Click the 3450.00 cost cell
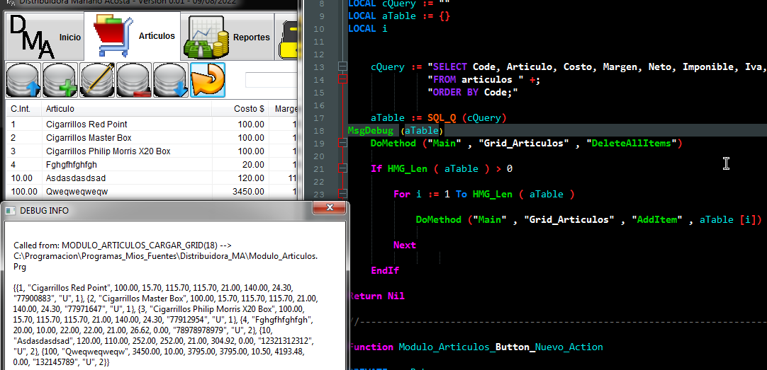 point(249,192)
